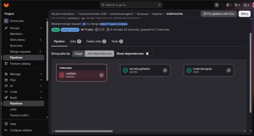Focus the Search or go to field
This screenshot has width=254, height=136.
click(131, 5)
